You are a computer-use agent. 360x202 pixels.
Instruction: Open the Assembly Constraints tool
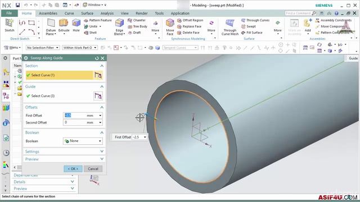pos(334,20)
